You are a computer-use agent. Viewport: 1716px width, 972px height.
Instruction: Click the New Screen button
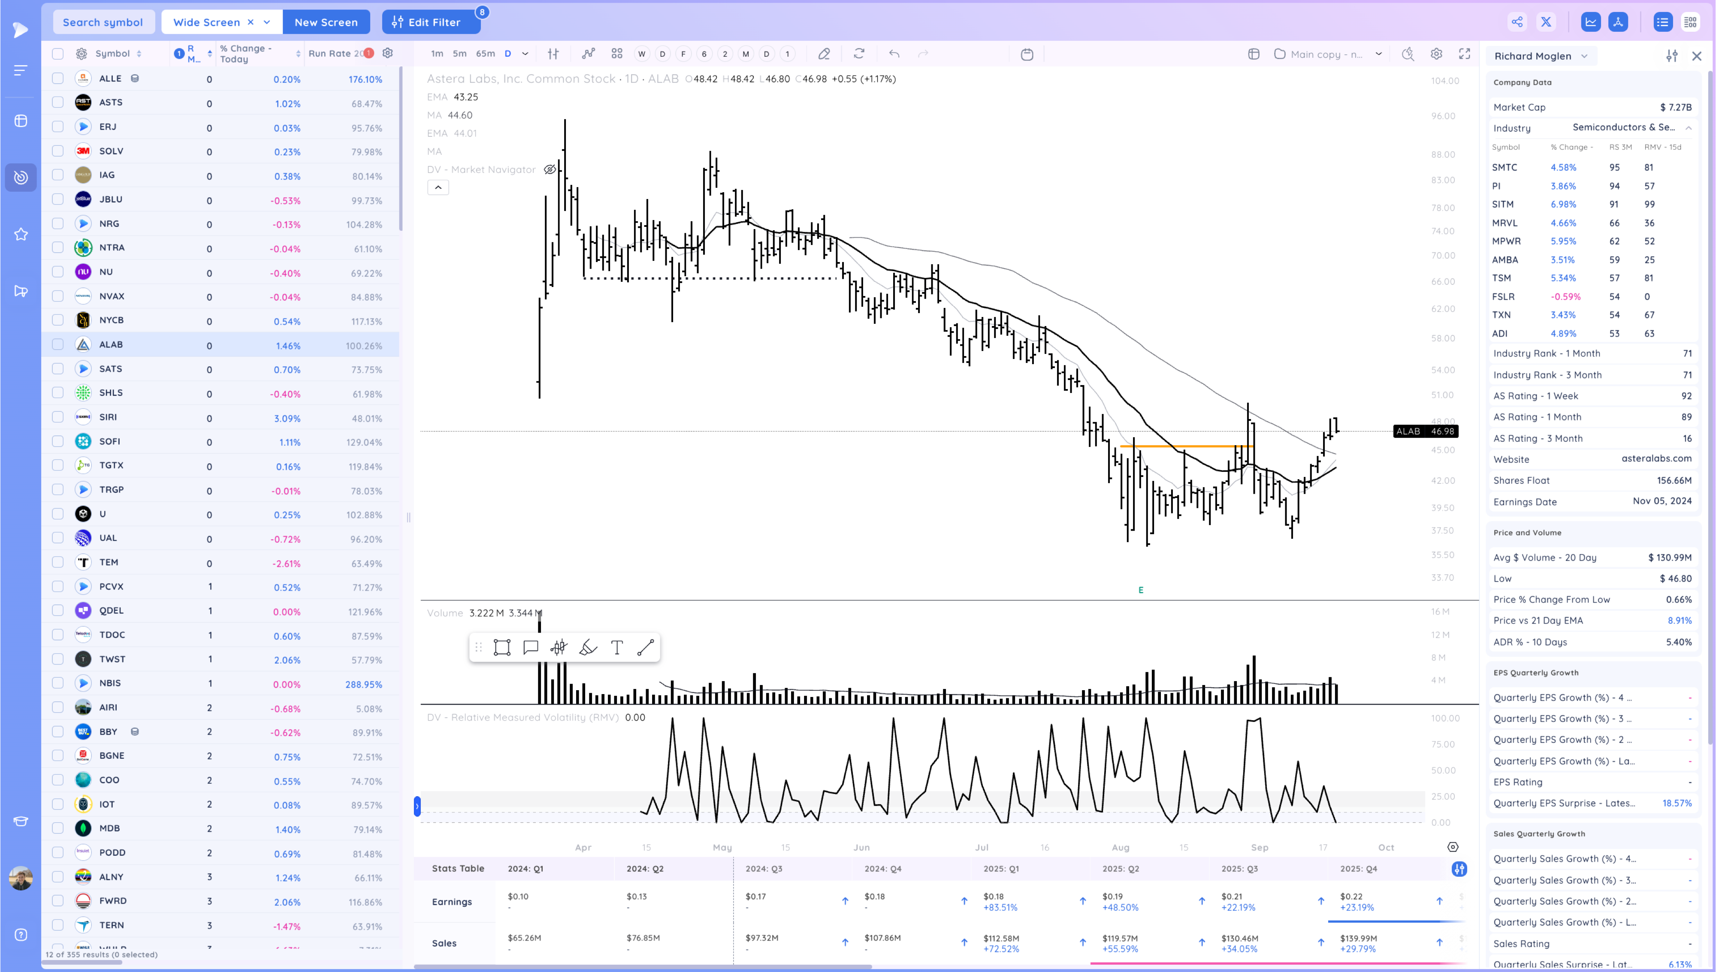click(x=326, y=22)
